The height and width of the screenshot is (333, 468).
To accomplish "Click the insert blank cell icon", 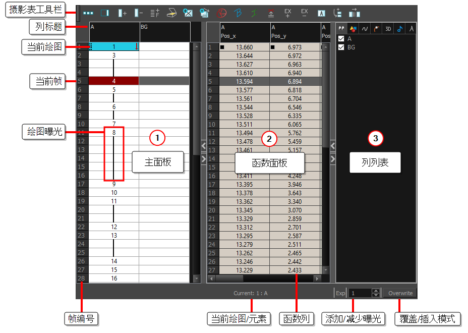I will coord(337,13).
